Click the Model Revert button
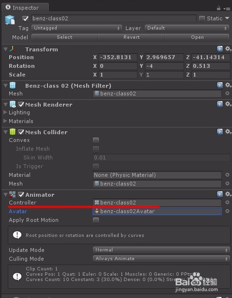Screen dimensions: 232x298 pos(131,37)
